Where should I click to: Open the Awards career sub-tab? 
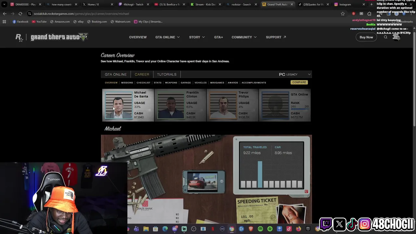tap(233, 83)
